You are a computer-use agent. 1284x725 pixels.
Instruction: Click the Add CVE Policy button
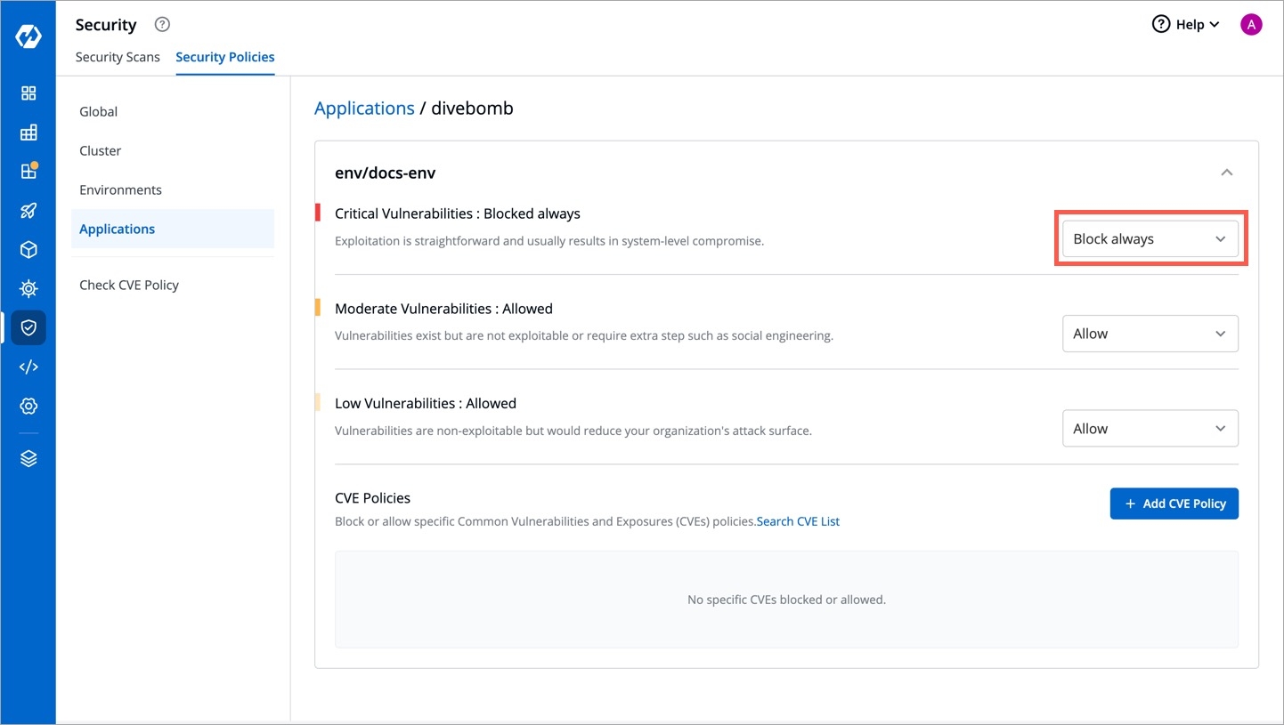(1174, 503)
